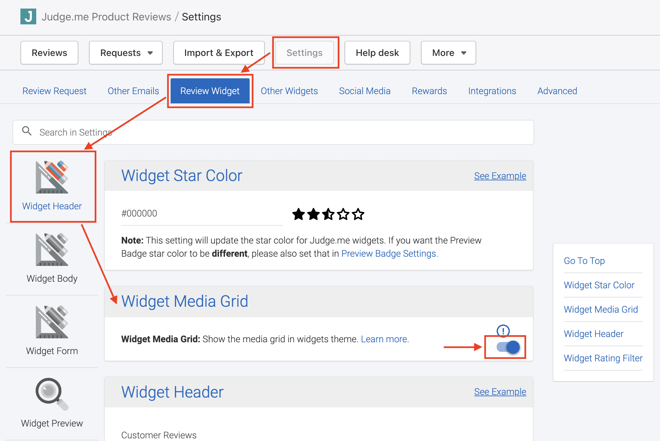Expand the Requests dropdown

click(x=125, y=53)
